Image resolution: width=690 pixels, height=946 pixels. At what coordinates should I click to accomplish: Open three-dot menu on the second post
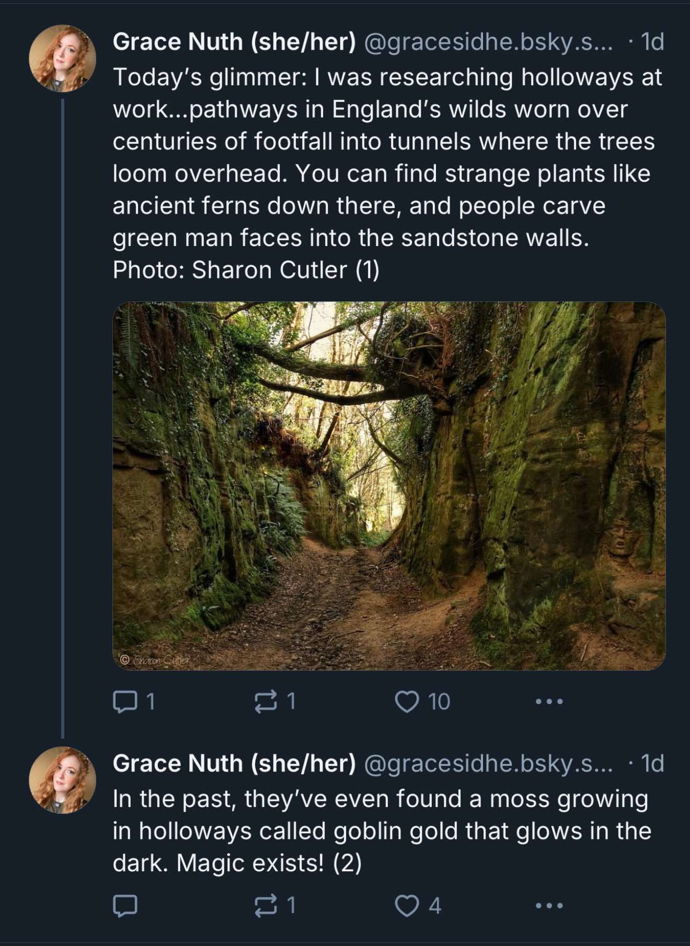click(549, 905)
